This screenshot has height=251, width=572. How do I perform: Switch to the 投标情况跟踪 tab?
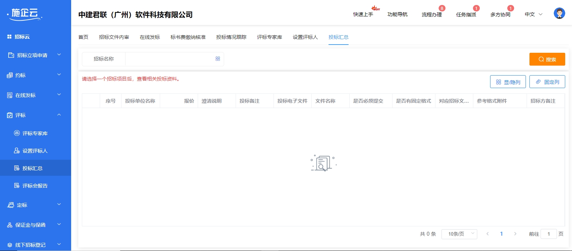coord(231,37)
